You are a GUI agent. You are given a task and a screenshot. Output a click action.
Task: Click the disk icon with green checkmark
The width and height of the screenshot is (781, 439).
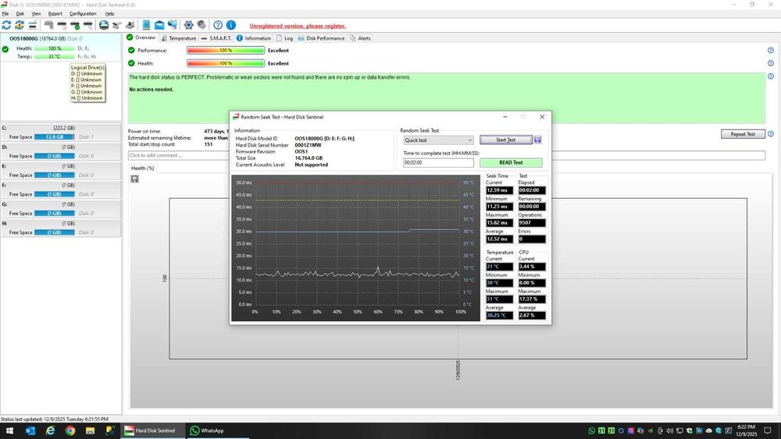coord(75,25)
